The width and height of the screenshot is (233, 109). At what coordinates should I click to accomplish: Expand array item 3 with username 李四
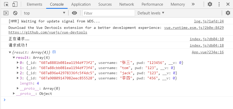coord(18,78)
